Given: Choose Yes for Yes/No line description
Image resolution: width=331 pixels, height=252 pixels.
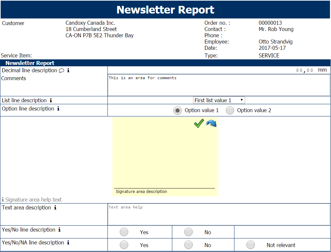Looking at the screenshot, I should (124, 232).
